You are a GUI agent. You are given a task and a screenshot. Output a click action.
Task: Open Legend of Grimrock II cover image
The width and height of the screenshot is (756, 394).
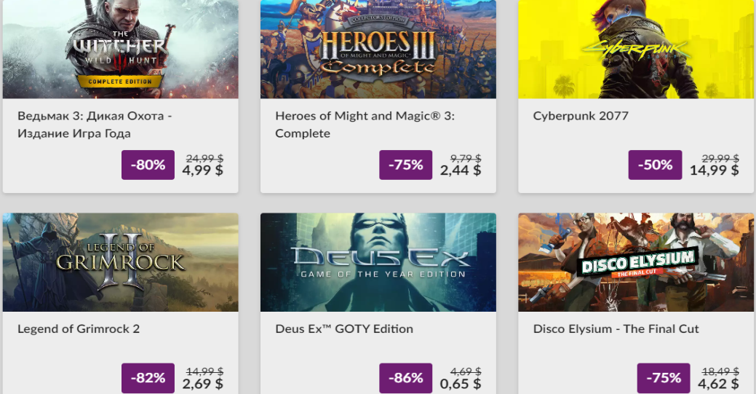tap(121, 262)
